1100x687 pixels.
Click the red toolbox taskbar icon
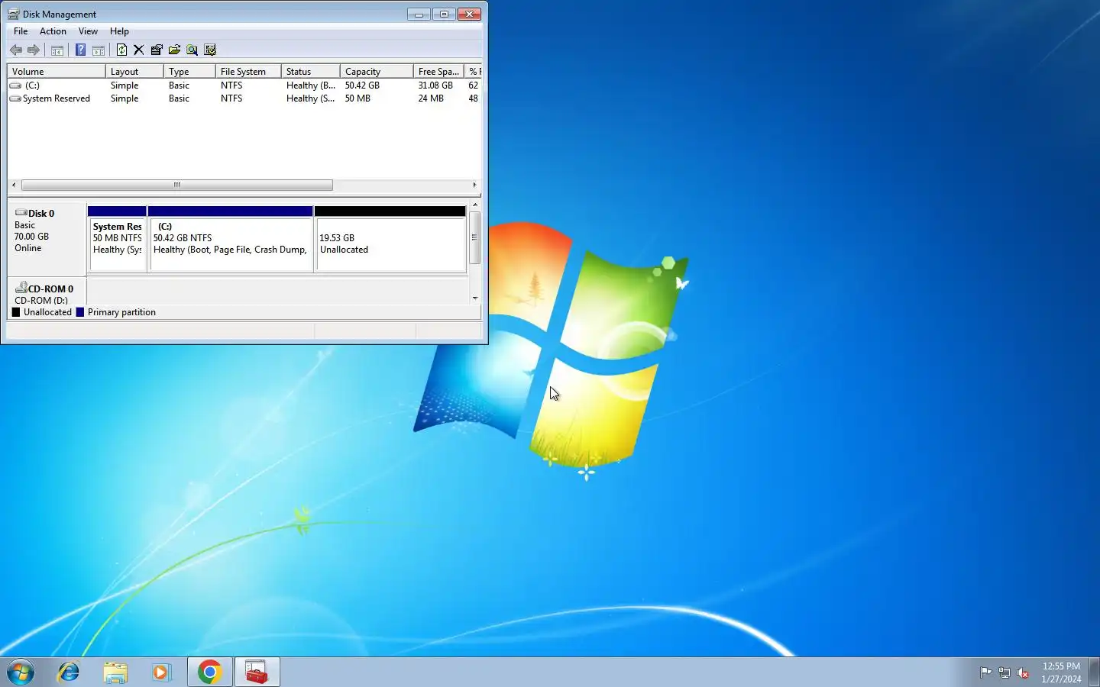tap(257, 672)
